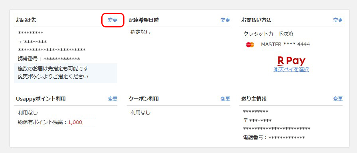Click the postal code line in 送り主情報
357x153 pixels.
tap(258, 120)
